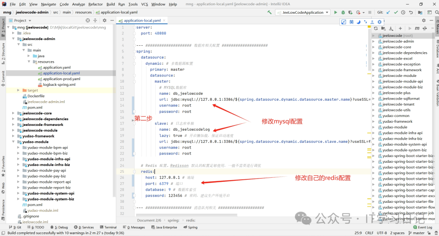Viewport: 439px width, 236px height.
Task: Open the Event Log button
Action: pos(423,227)
